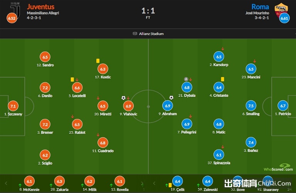Click Locatelli's red substitution arrow
This screenshot has width=296, height=193.
(77, 80)
